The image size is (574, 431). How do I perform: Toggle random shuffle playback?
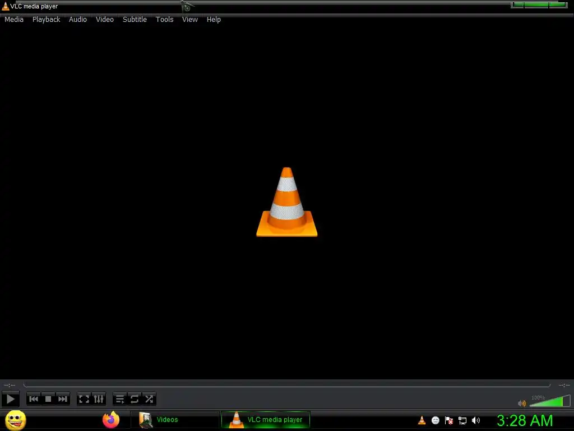pyautogui.click(x=149, y=399)
